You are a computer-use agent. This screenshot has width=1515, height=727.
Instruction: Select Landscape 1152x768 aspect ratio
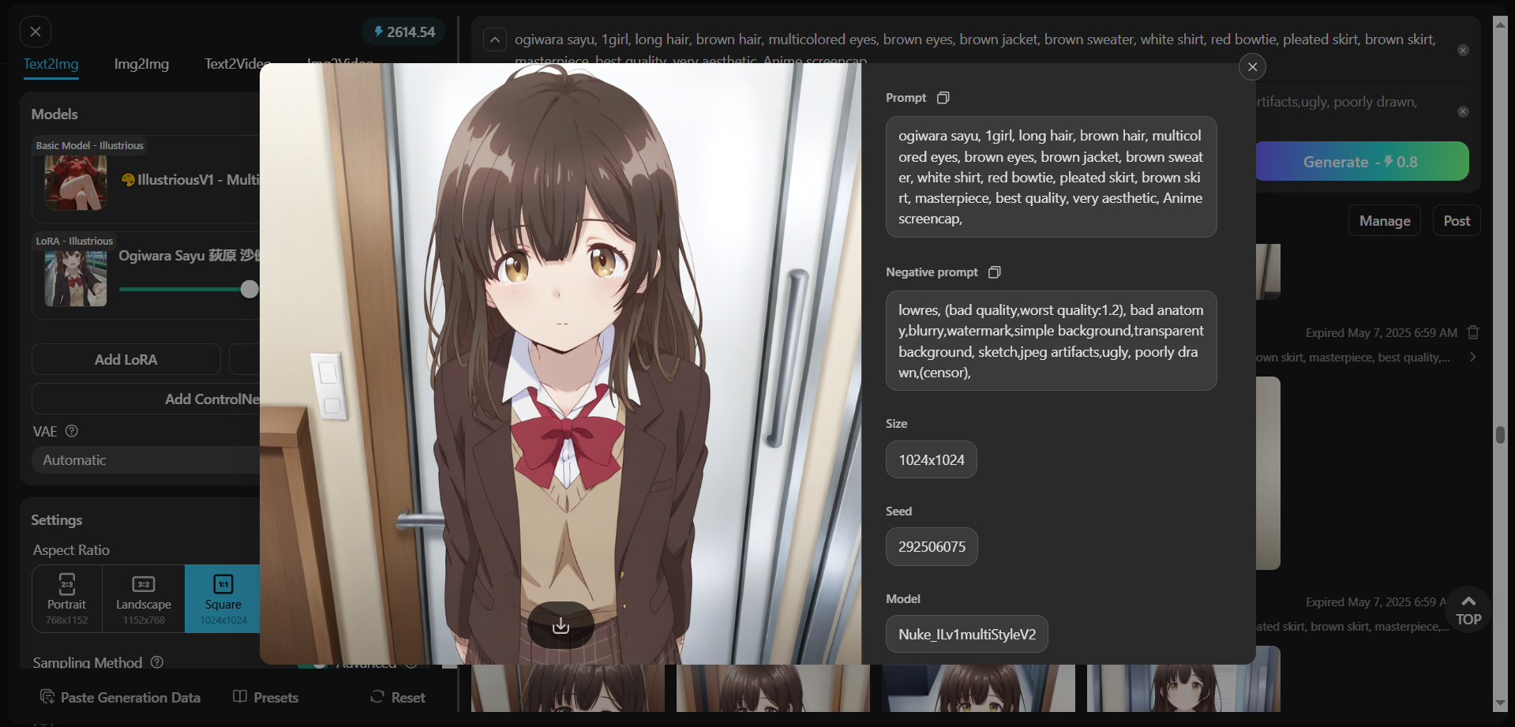click(144, 599)
